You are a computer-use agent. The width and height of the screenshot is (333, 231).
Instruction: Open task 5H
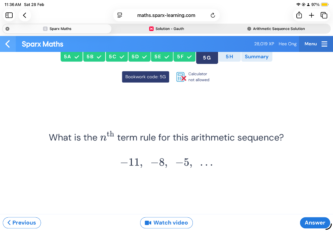(229, 57)
